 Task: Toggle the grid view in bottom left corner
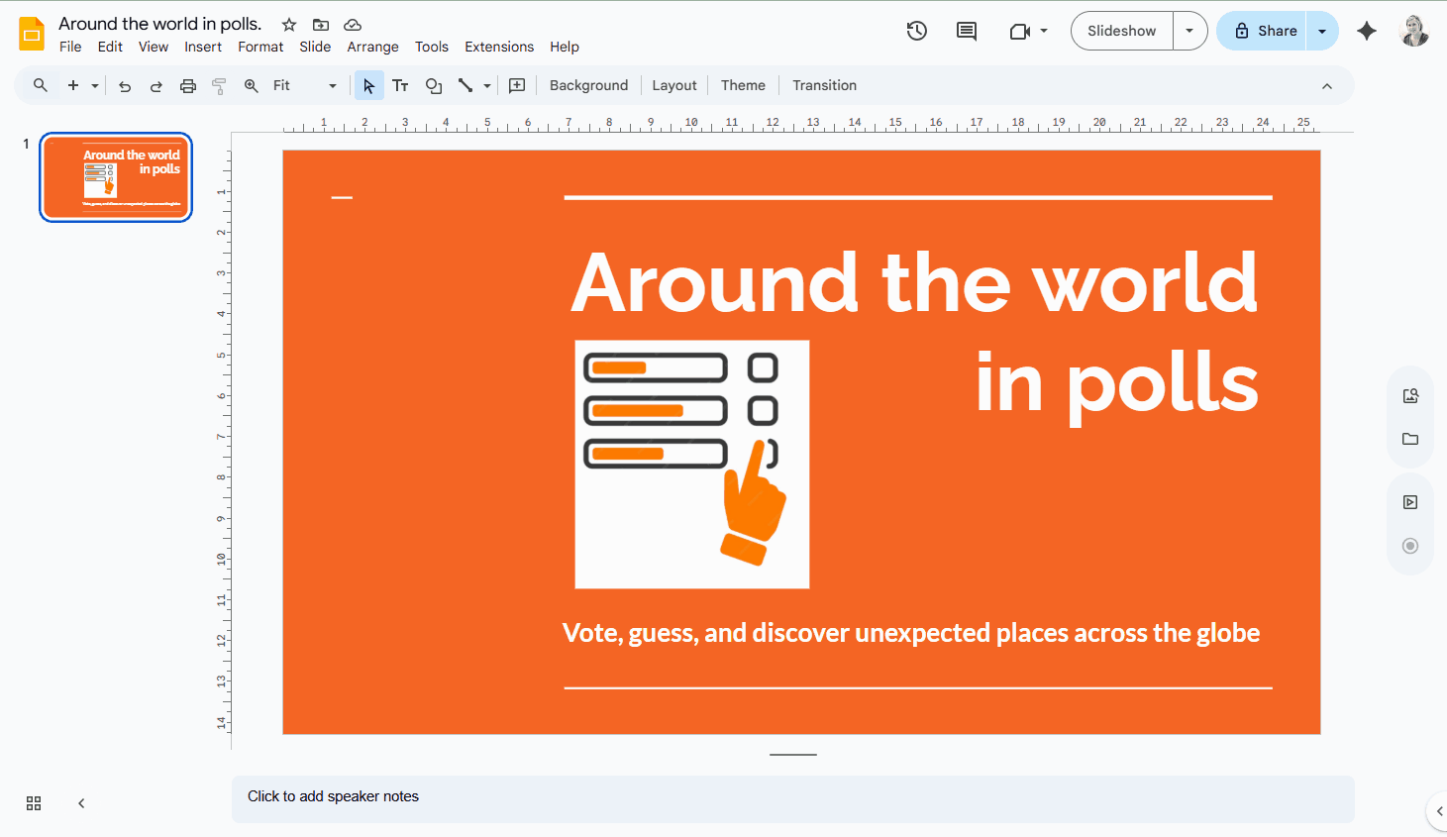click(x=34, y=803)
